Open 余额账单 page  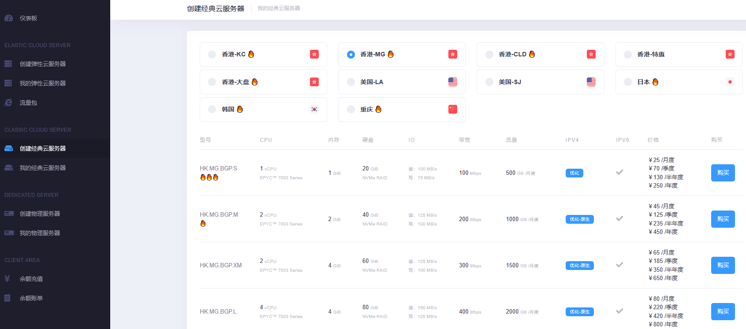click(55, 298)
